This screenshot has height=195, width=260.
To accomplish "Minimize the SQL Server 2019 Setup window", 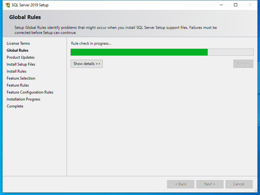I will pos(221,5).
